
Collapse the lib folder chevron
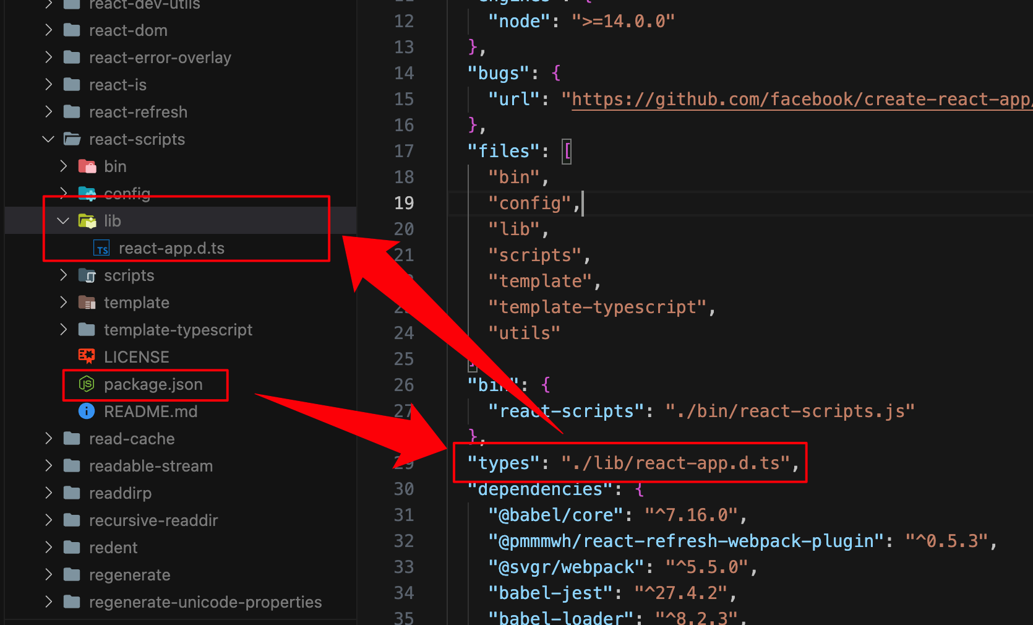click(x=63, y=221)
